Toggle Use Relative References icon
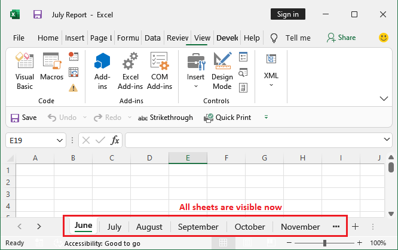Image resolution: width=398 pixels, height=250 pixels. pos(74,72)
